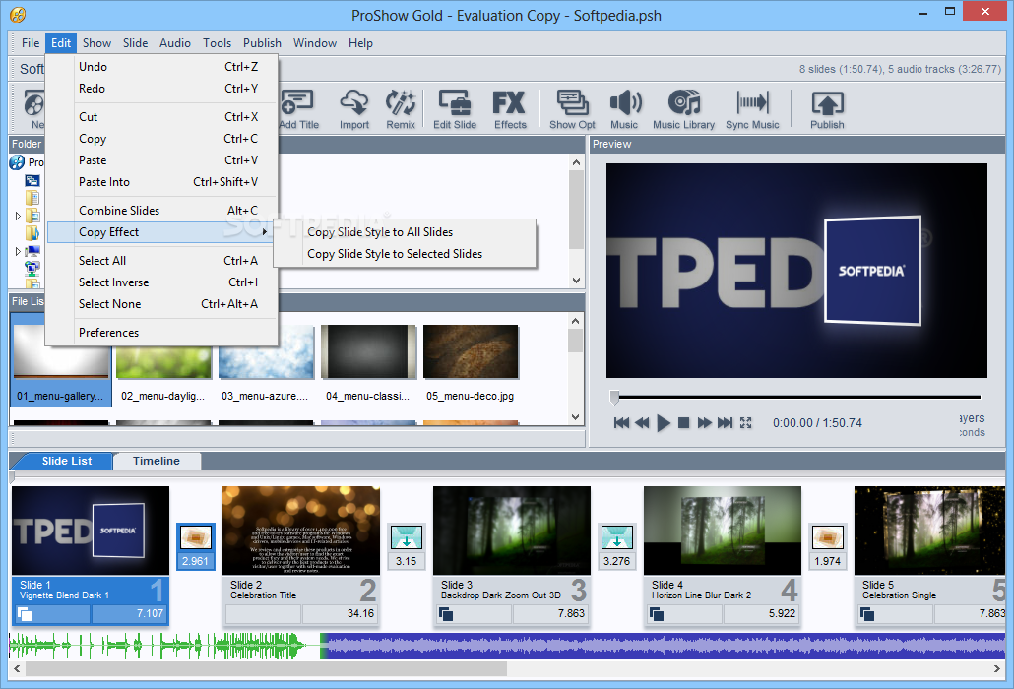Choose Copy Slide Style to All Slides
The width and height of the screenshot is (1014, 689).
click(x=405, y=232)
